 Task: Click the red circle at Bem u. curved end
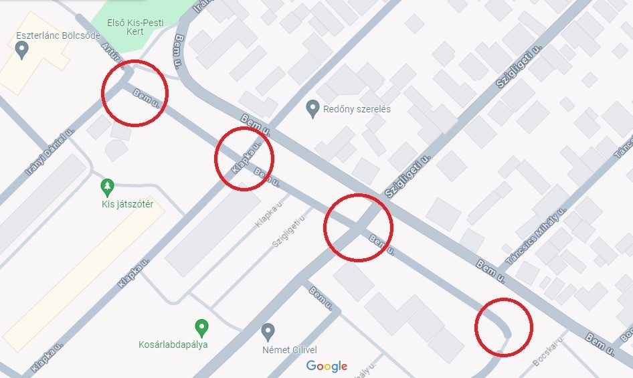503,327
